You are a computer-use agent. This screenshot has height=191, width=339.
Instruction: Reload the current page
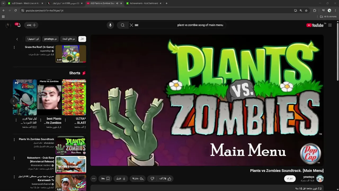click(15, 11)
